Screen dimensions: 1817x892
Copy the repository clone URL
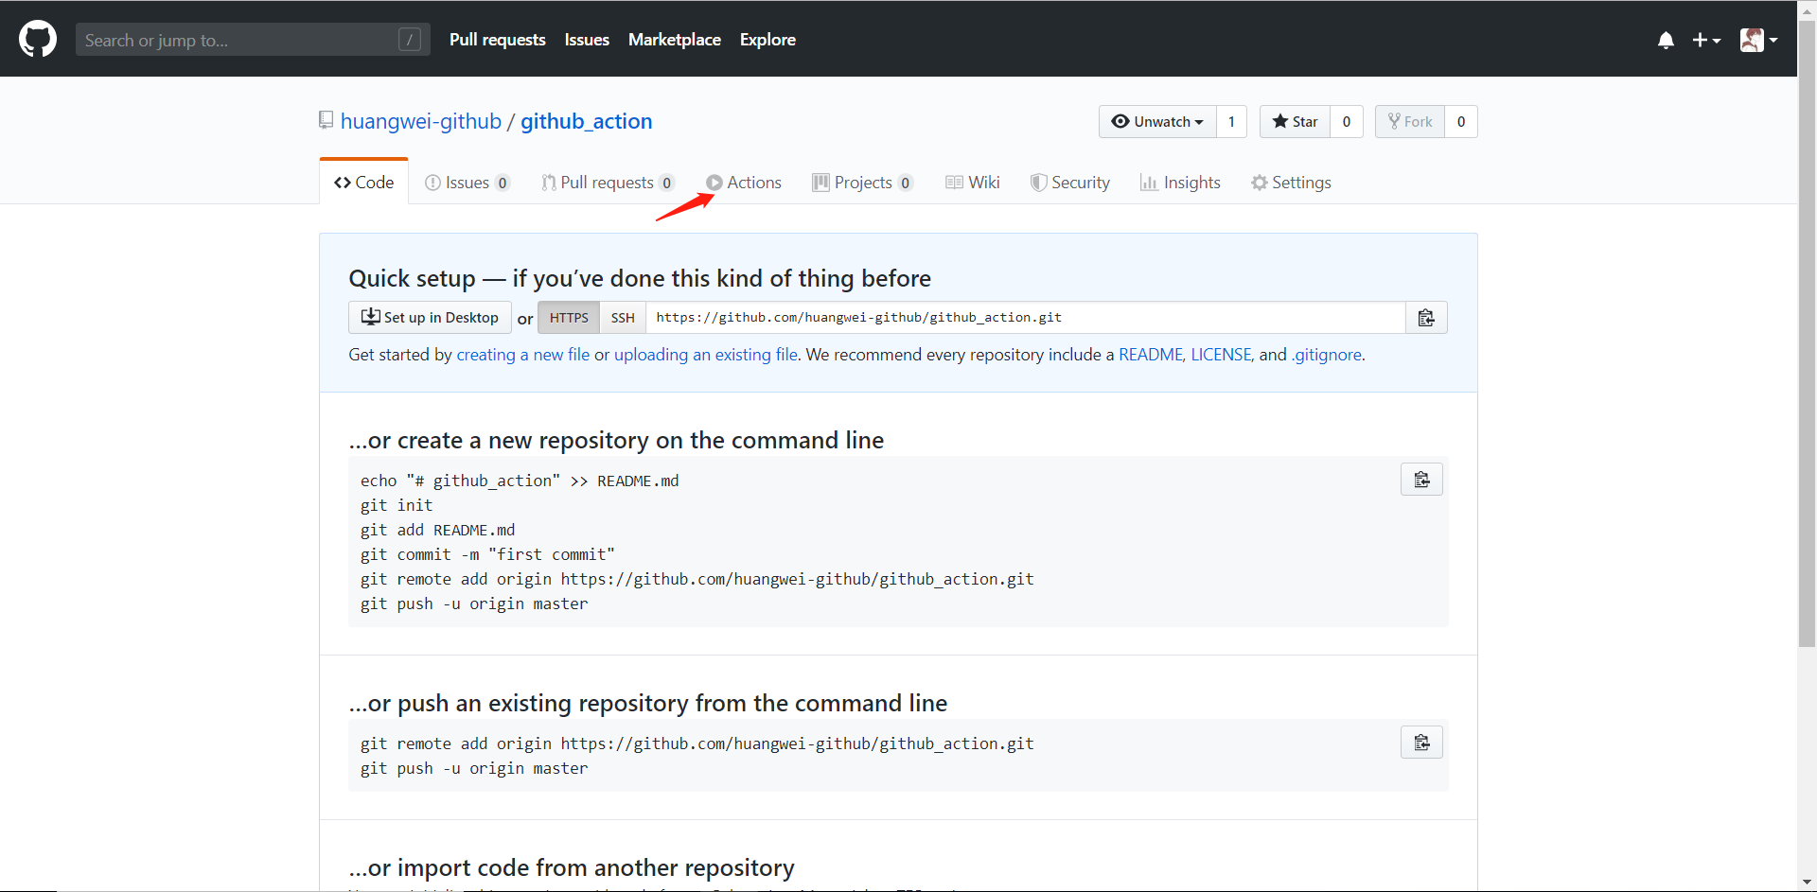pyautogui.click(x=1426, y=317)
